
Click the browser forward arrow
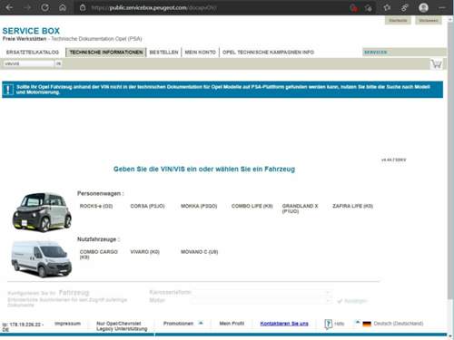click(x=27, y=7)
